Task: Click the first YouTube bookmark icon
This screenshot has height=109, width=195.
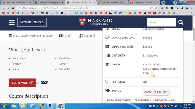Action: point(3,13)
